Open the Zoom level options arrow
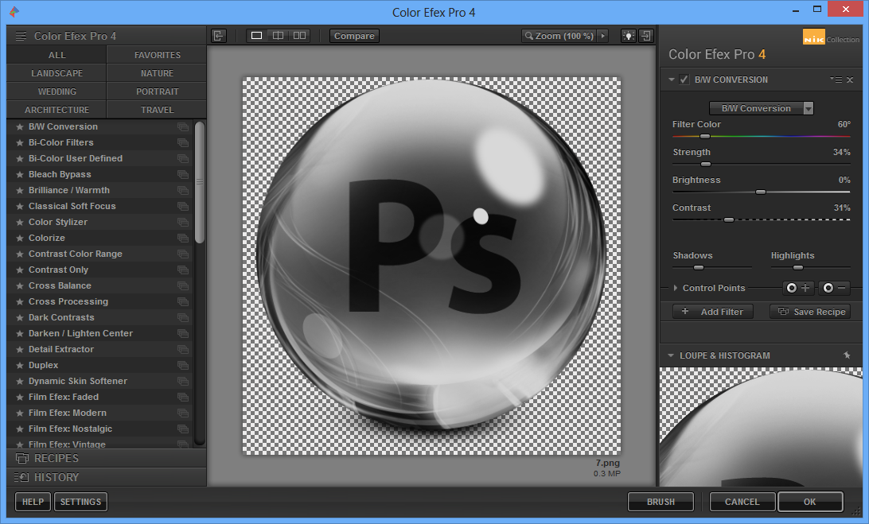 click(602, 36)
